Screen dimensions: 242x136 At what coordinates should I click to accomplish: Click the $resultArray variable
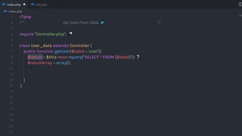click(x=40, y=63)
